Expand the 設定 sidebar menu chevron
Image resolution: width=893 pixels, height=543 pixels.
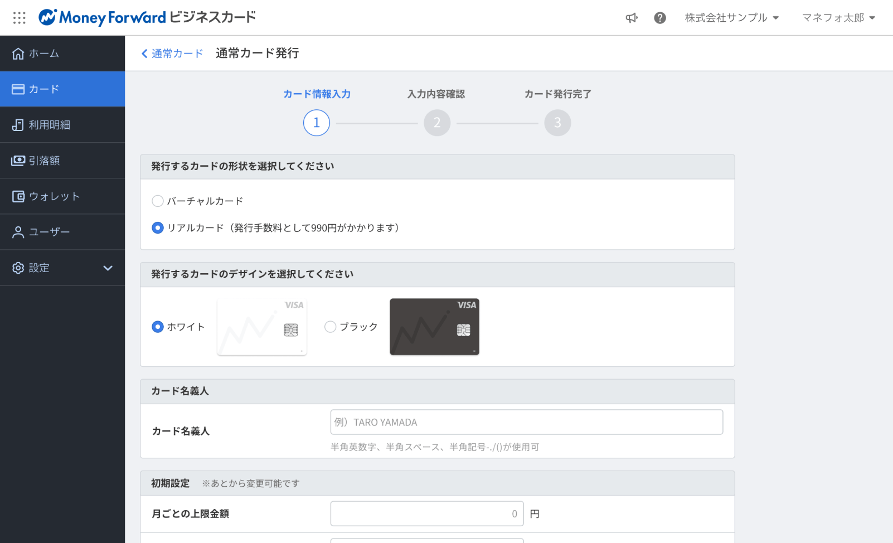(x=108, y=268)
